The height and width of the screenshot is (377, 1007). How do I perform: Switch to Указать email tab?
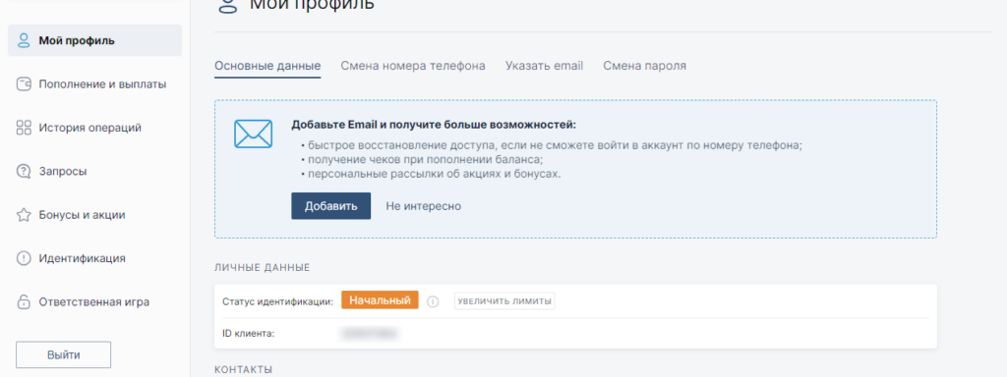click(x=544, y=66)
